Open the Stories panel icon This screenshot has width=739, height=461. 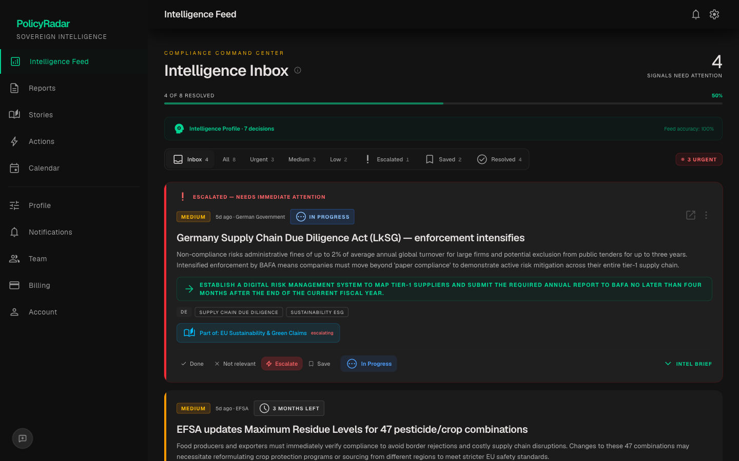click(x=15, y=114)
